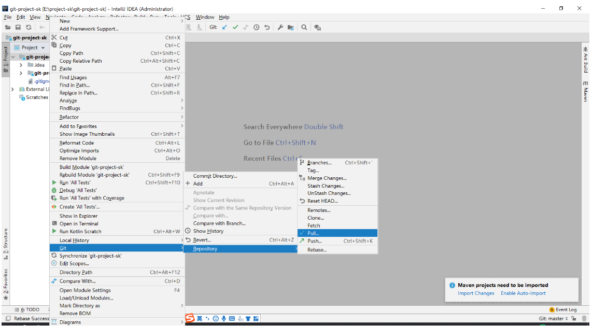Screen dimensions: 593x326
Task: Click the Git Commit green checkmark icon
Action: (235, 27)
